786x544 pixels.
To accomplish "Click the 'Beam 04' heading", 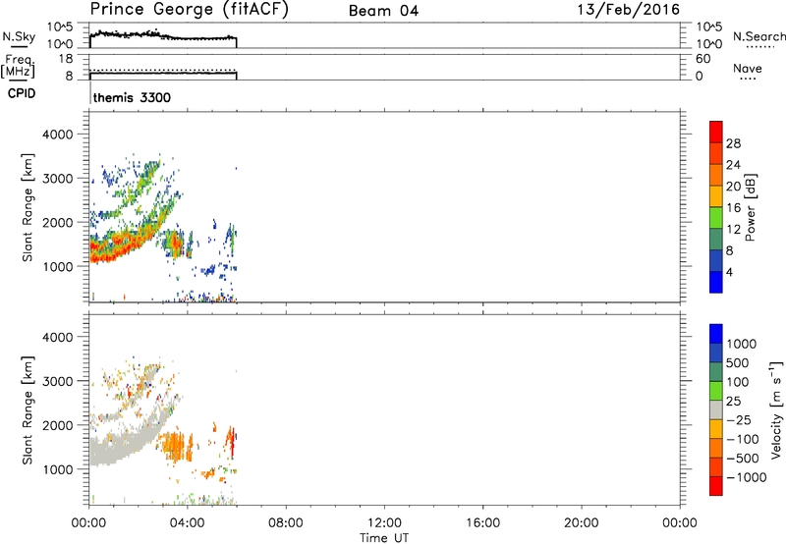I will (x=383, y=11).
